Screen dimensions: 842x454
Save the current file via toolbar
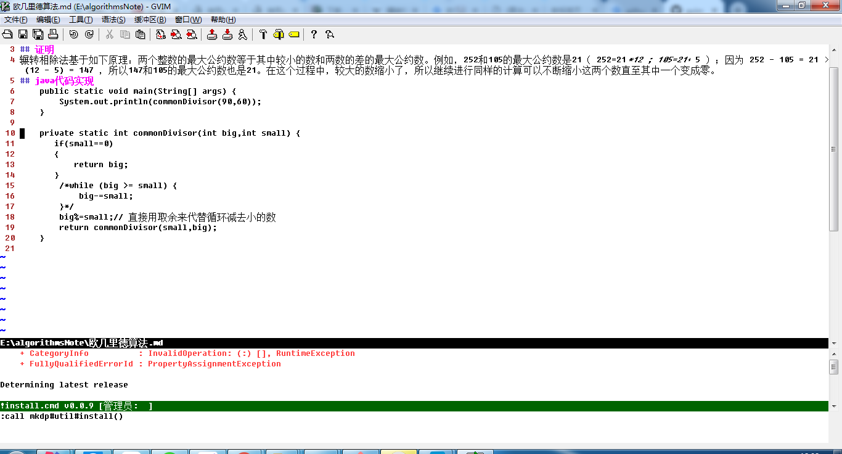tap(23, 35)
